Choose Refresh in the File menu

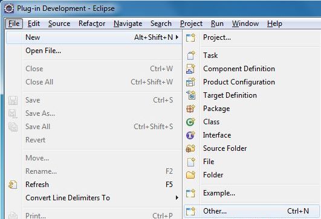[94, 185]
